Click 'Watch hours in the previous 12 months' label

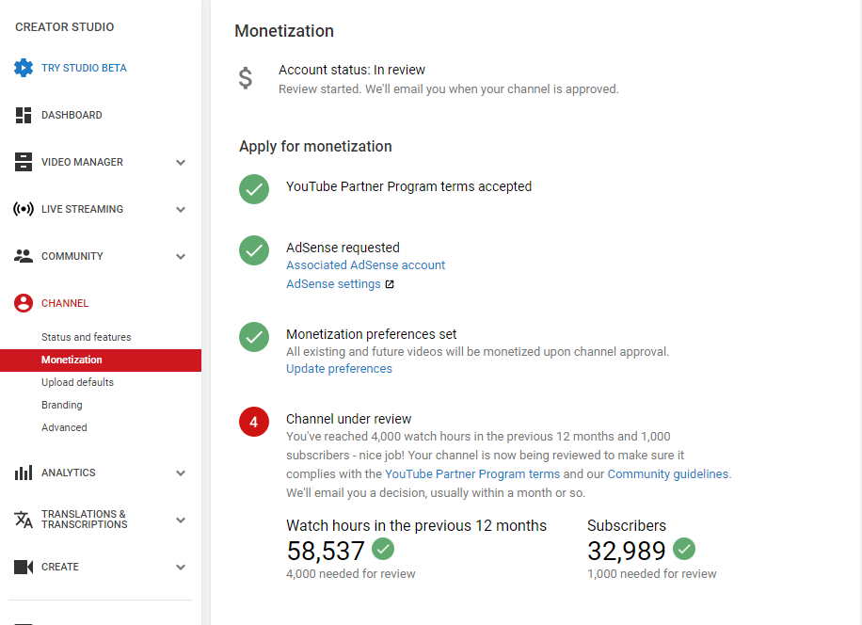coord(416,525)
